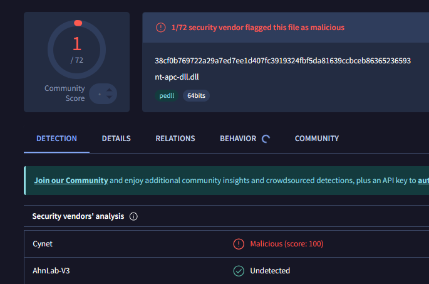Viewport: 429px width, 284px height.
Task: Click the red alert icon in the banner
Action: [x=160, y=28]
